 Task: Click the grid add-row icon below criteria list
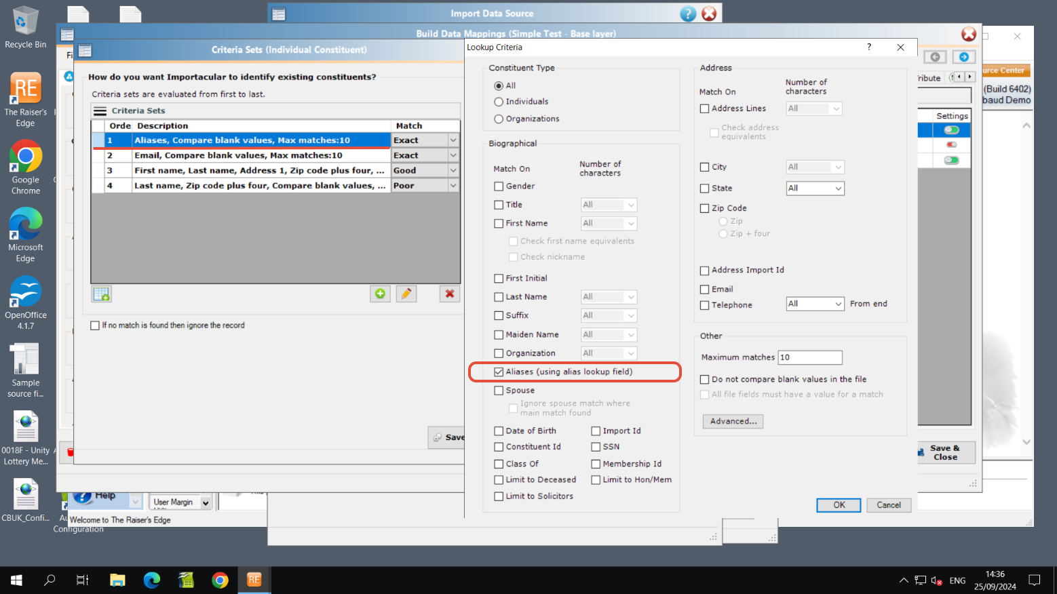coord(102,294)
